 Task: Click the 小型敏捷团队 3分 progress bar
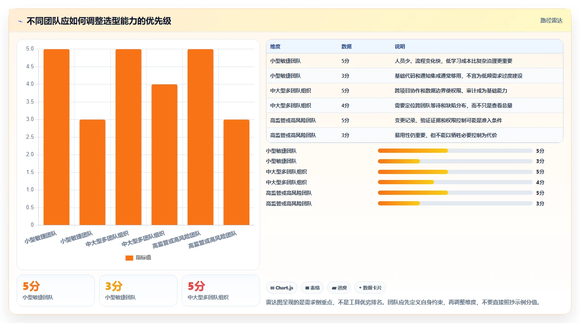pyautogui.click(x=455, y=161)
